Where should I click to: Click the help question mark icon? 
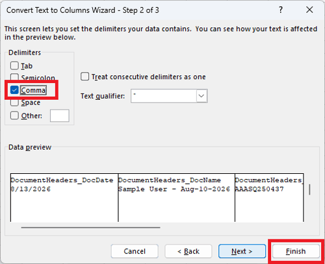click(281, 10)
